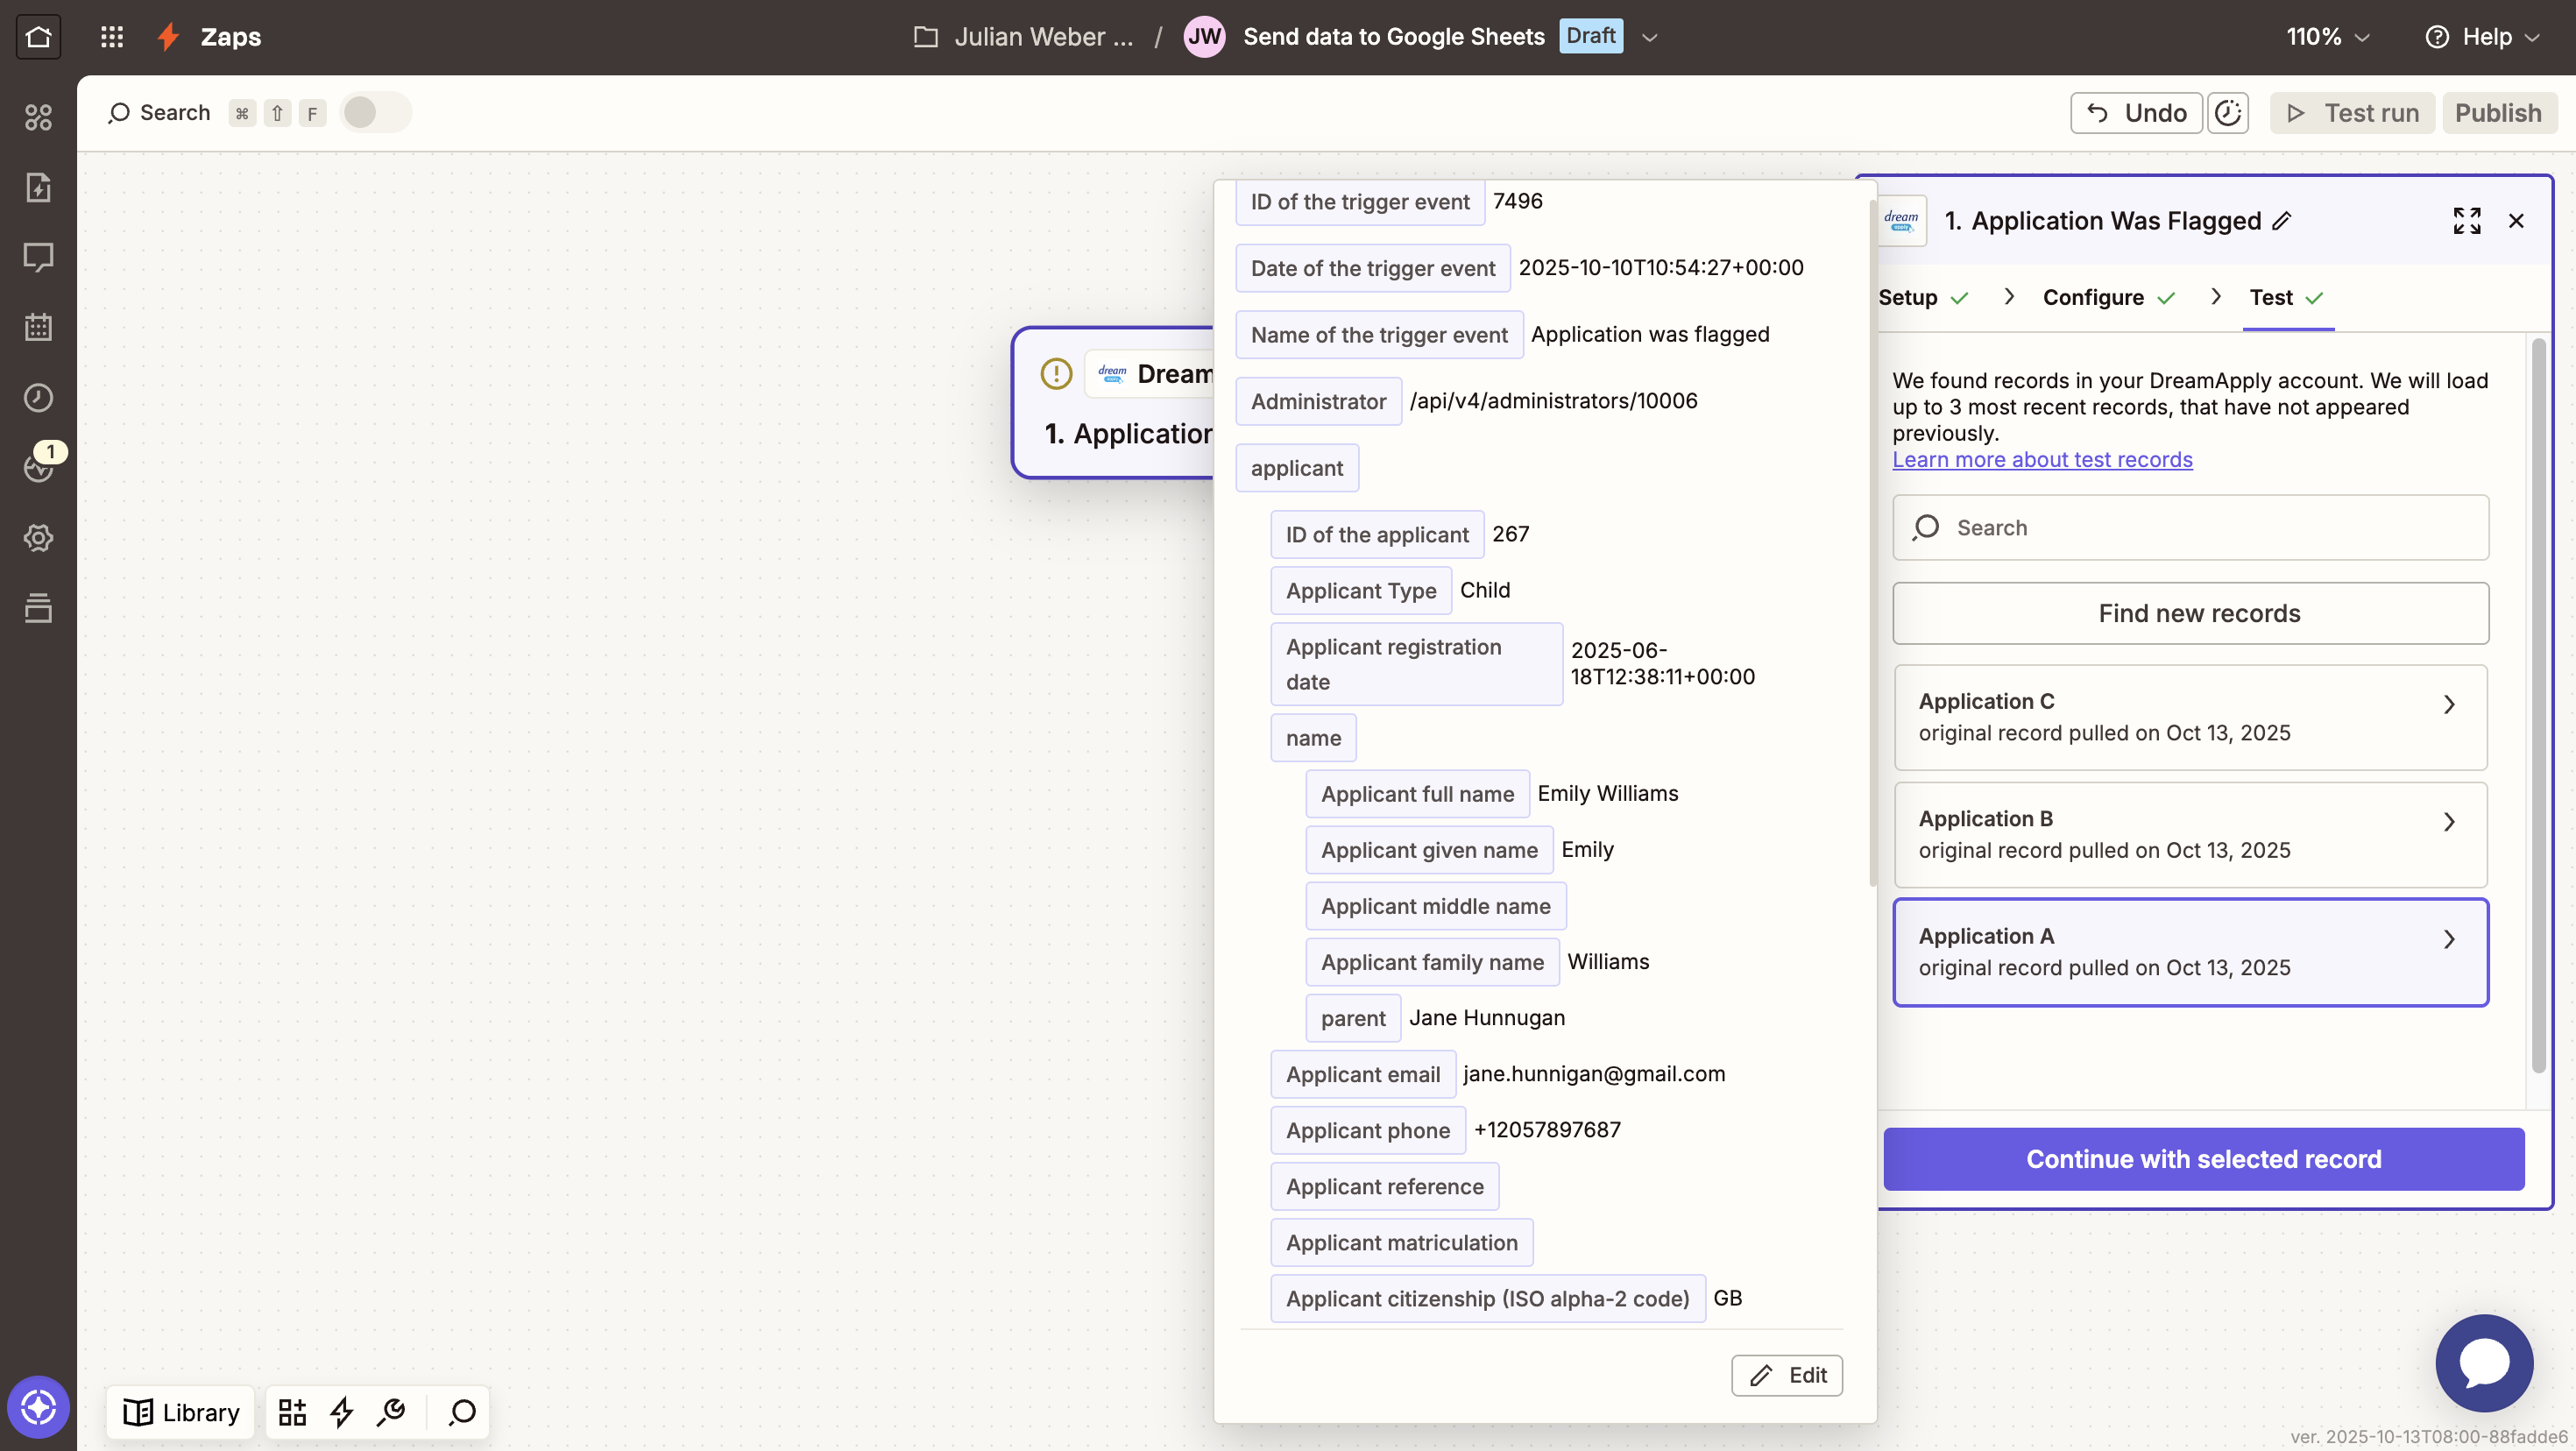
Task: Open the dashboard icon in left sidebar
Action: pyautogui.click(x=38, y=117)
